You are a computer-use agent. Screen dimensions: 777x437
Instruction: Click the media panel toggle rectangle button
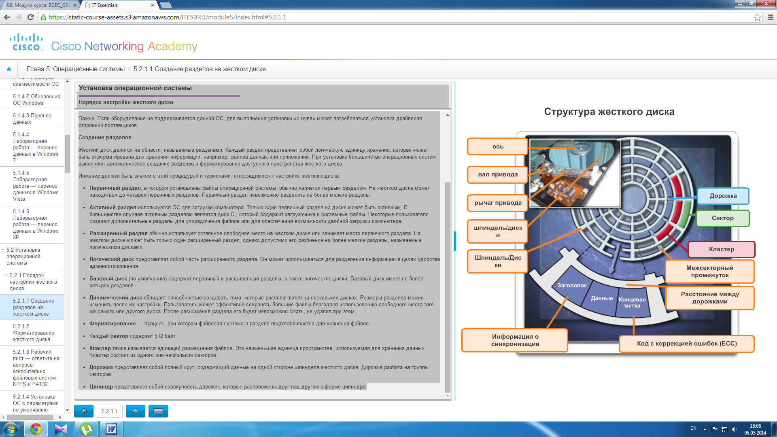[158, 411]
